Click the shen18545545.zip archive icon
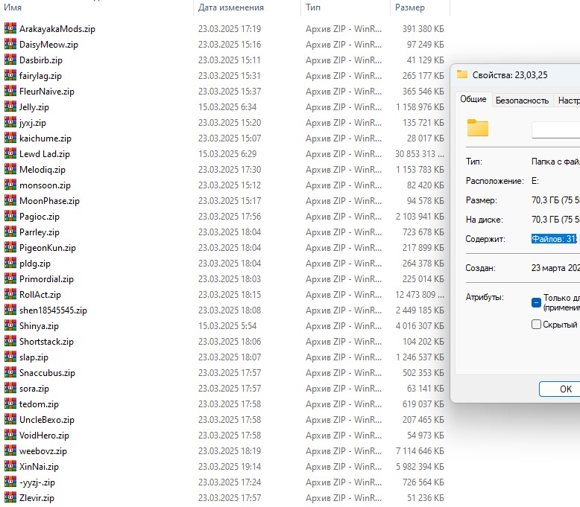 click(x=10, y=310)
